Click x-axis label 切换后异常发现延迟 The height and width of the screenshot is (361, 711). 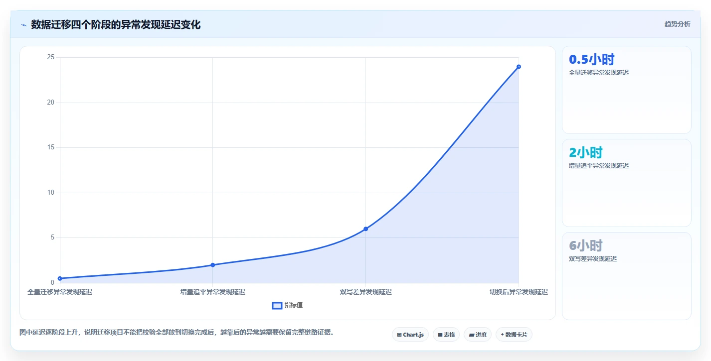(x=519, y=292)
